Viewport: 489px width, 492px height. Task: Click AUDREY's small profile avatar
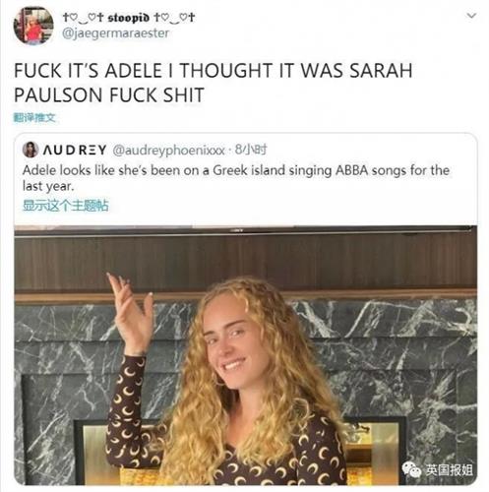(x=31, y=150)
